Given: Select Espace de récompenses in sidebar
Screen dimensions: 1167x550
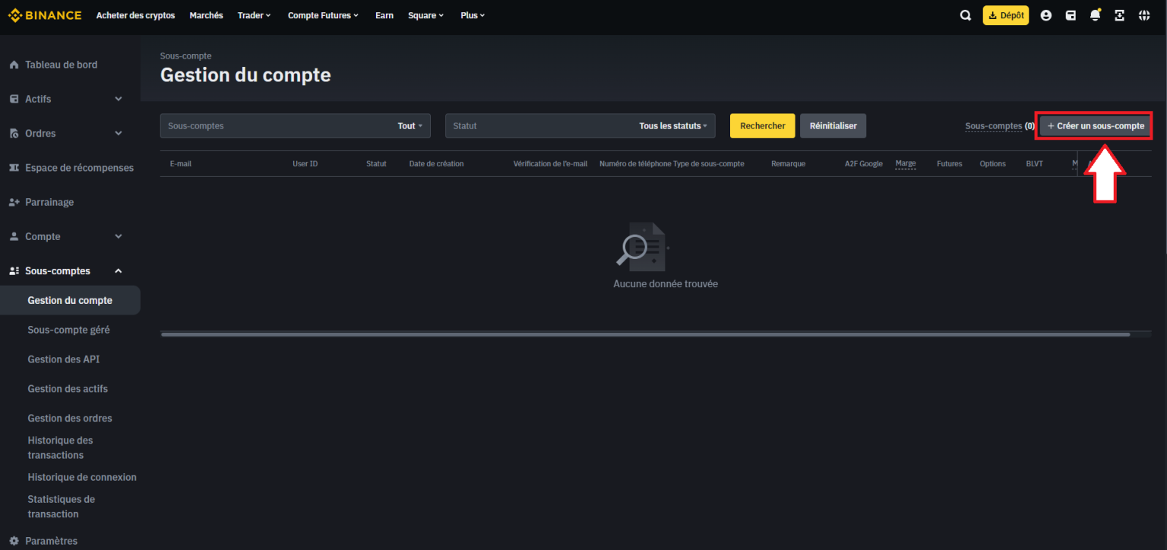Looking at the screenshot, I should 77,167.
